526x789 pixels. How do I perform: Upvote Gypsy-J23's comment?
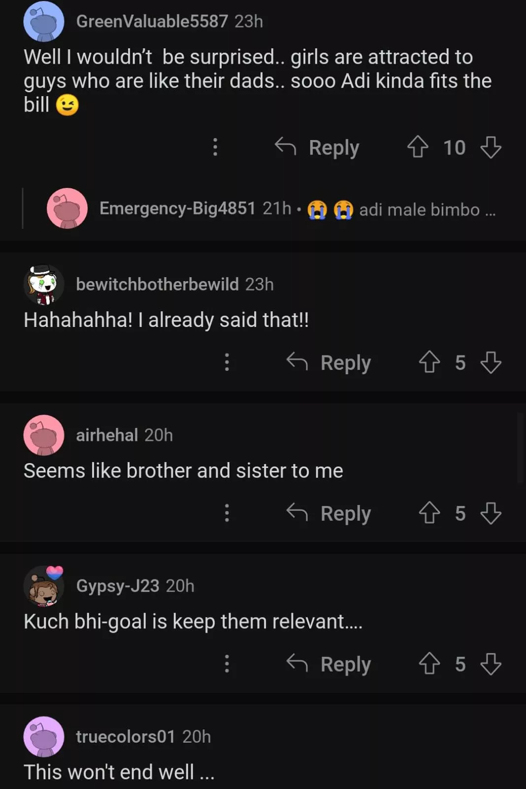point(429,664)
